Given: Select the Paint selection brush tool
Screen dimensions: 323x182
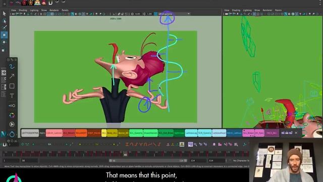Looking at the screenshot, I should click(x=4, y=27).
